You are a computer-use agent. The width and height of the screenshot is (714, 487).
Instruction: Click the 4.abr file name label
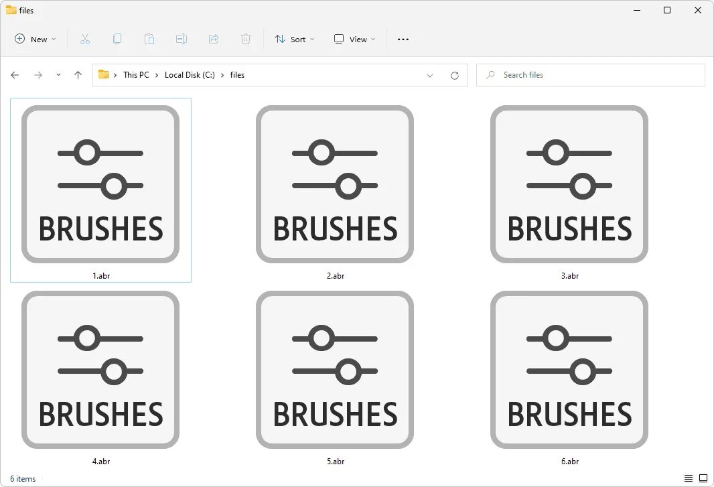coord(101,461)
